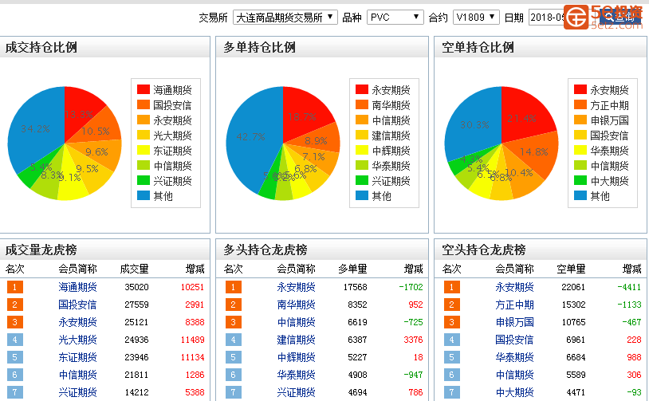Click the red 海通期货 legend swatch
Viewport: 649px width, 401px height.
144,89
